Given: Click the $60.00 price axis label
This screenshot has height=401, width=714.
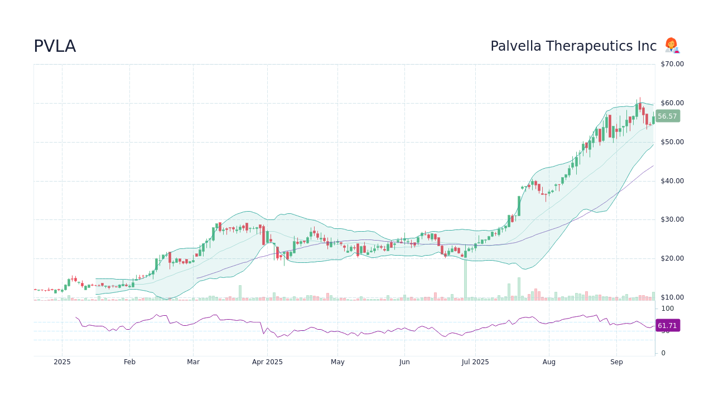Looking at the screenshot, I should coord(672,103).
